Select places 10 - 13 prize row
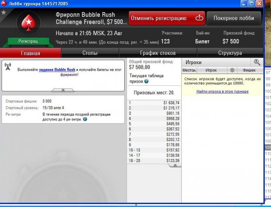Viewport: 271px width, 207px height. tap(154, 150)
